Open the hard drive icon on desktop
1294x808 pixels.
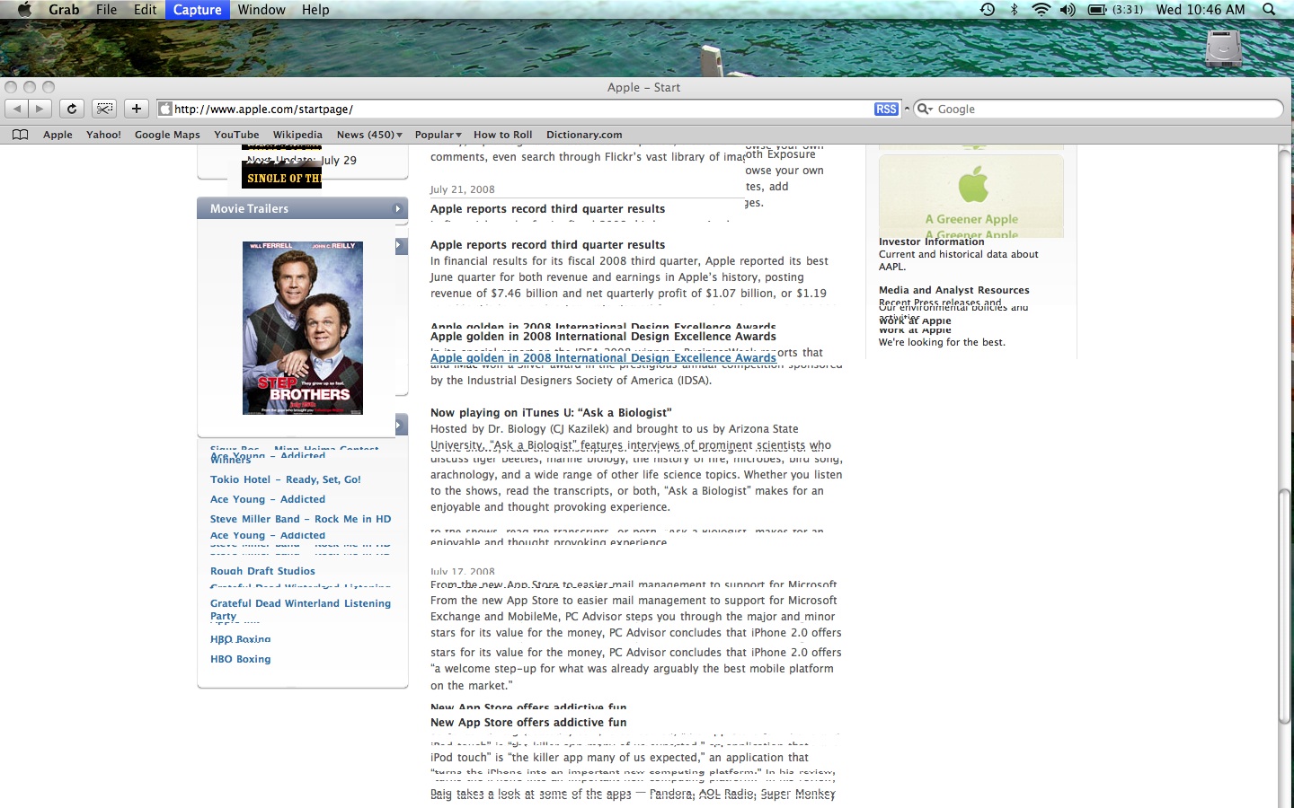(x=1223, y=48)
